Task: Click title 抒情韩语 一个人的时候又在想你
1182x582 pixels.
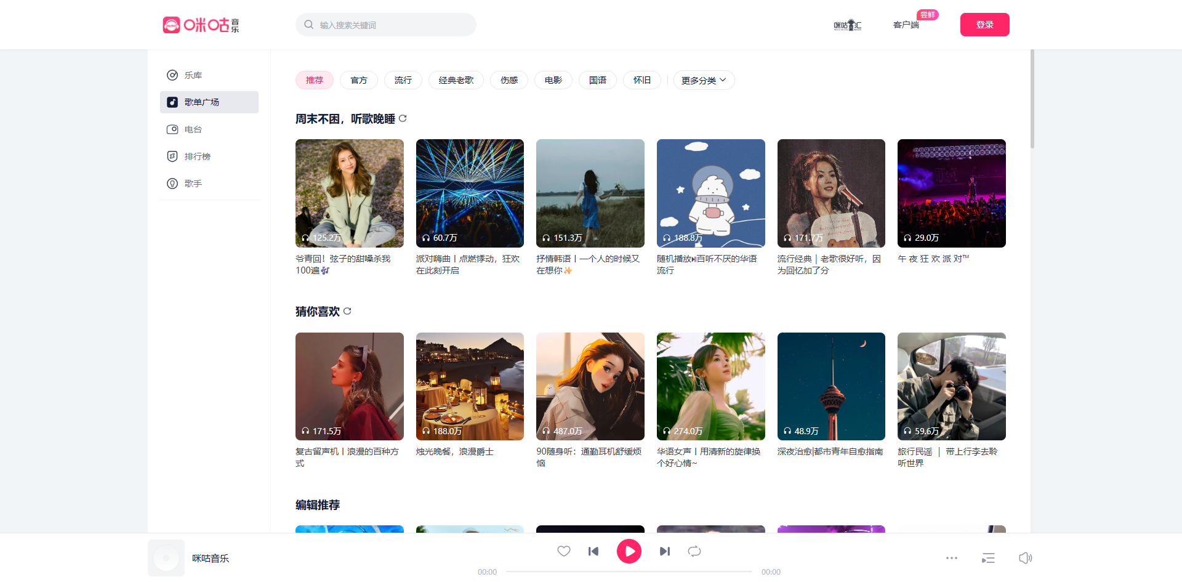Action: [588, 264]
